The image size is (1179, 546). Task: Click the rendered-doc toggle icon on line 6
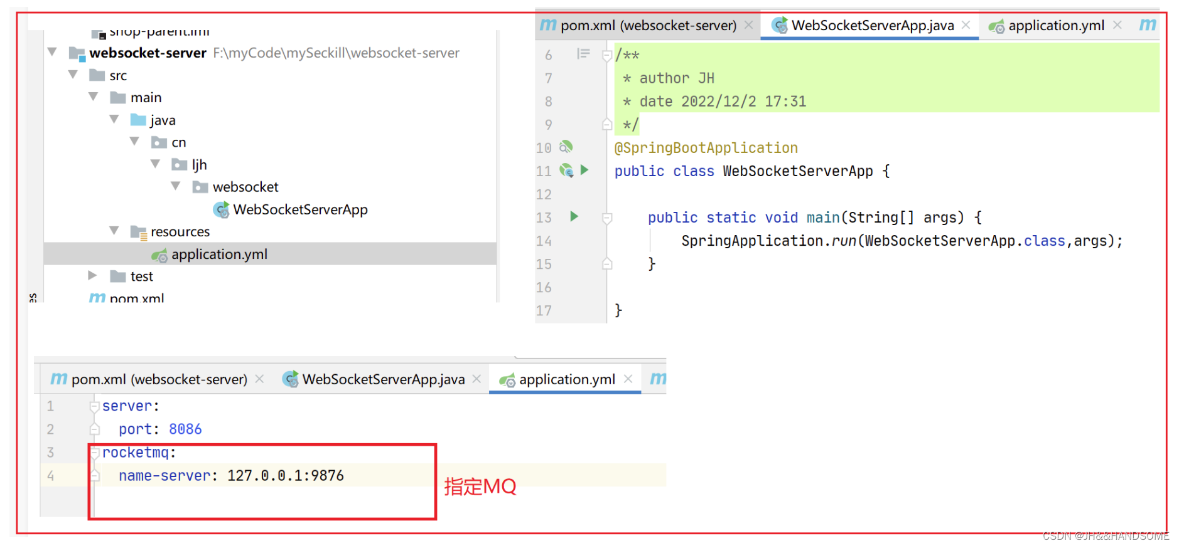583,54
